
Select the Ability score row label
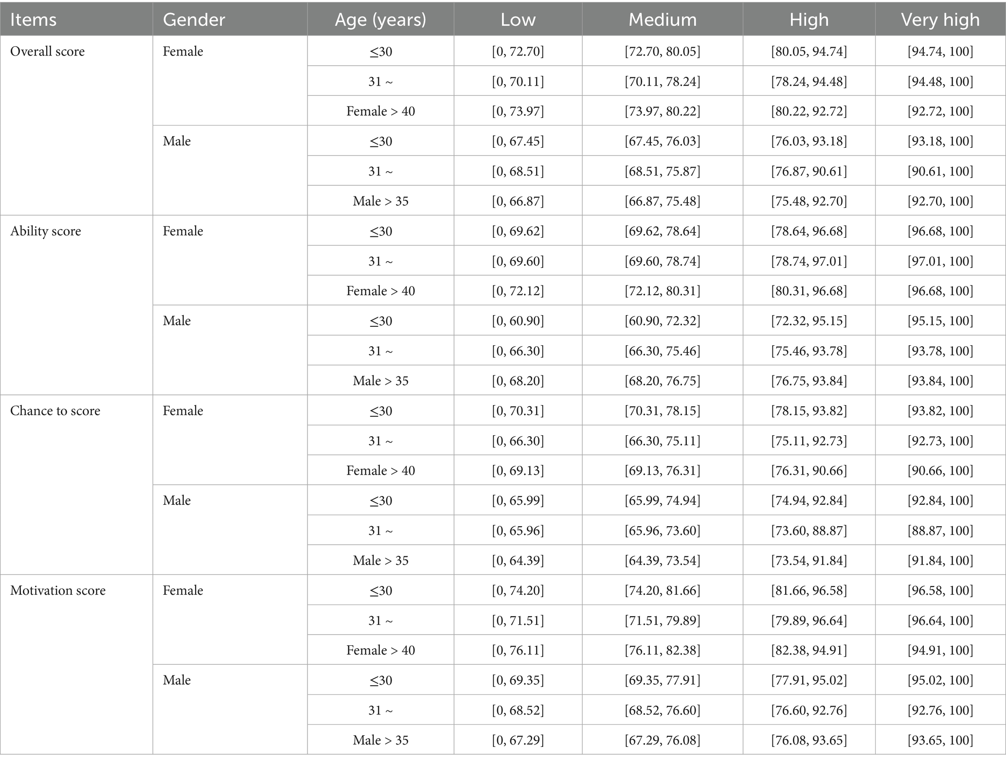tap(46, 231)
